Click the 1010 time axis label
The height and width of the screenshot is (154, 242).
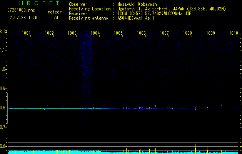click(x=234, y=33)
